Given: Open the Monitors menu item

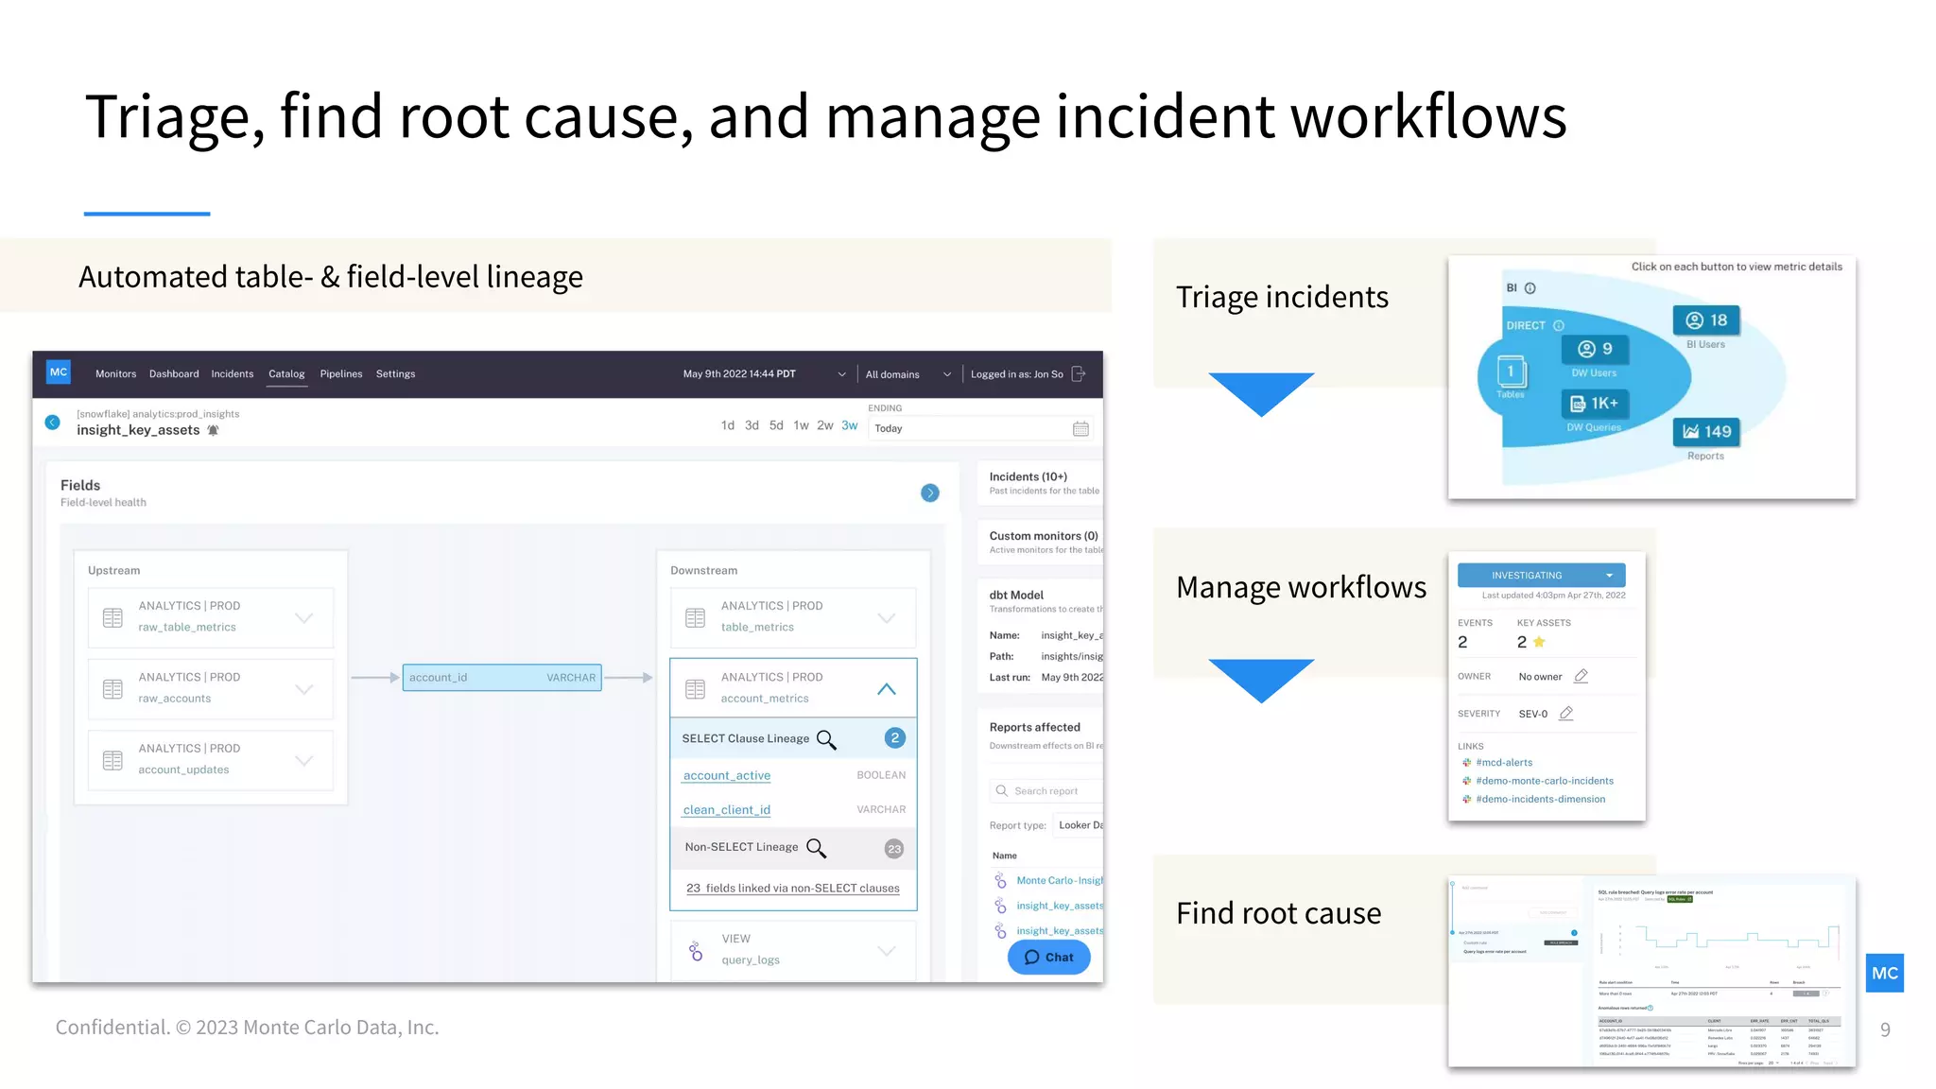Looking at the screenshot, I should [x=115, y=374].
